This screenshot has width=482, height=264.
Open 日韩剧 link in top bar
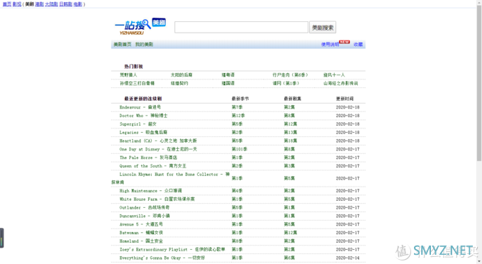point(65,4)
